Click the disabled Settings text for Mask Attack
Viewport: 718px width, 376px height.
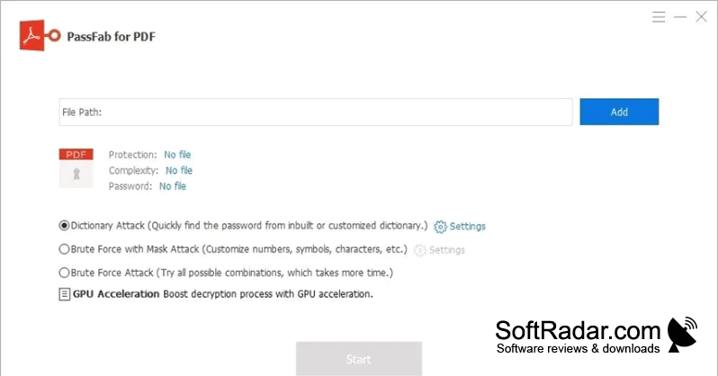(x=447, y=250)
